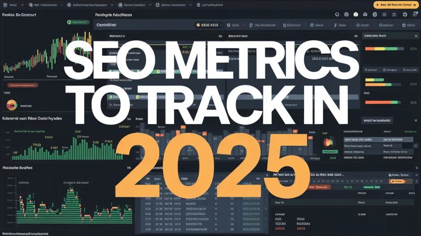Click the green status badge in bottom-right table

pos(373,187)
